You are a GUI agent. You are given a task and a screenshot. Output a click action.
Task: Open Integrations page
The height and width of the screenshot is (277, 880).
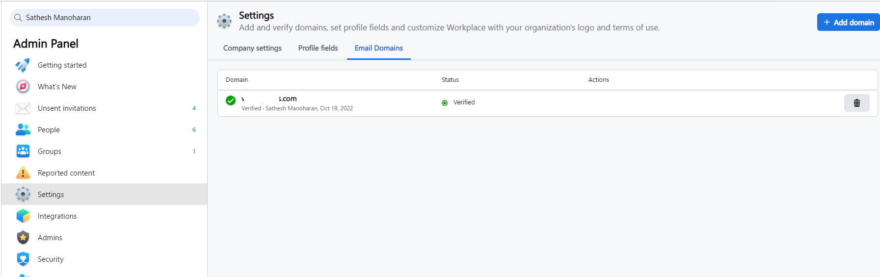[104, 216]
